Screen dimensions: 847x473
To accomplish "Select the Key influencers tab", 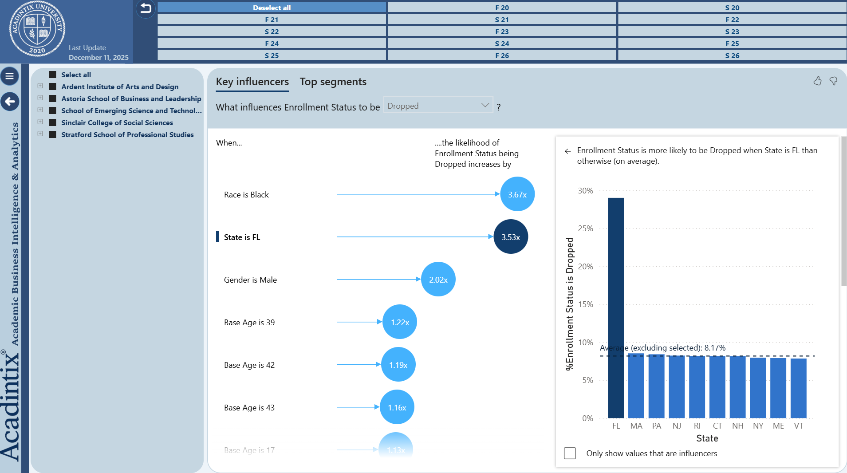I will pos(252,82).
